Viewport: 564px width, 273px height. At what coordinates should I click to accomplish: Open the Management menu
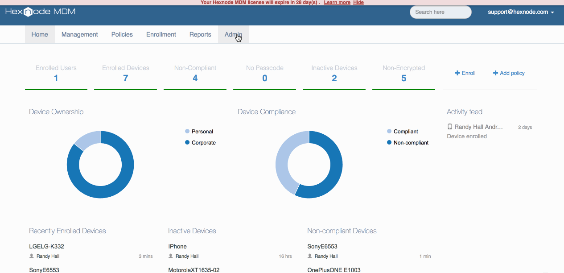click(80, 34)
